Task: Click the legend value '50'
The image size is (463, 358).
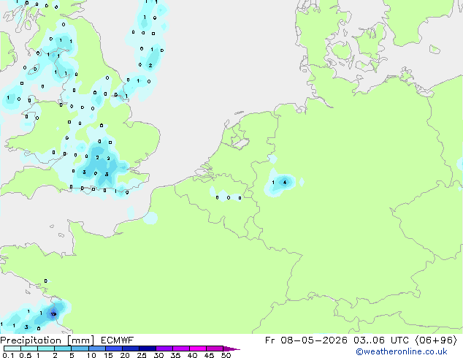Action: 226,355
